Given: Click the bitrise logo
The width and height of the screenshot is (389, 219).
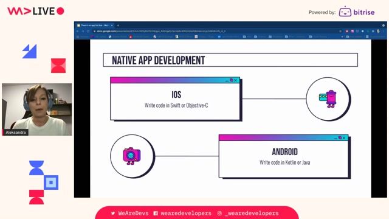Looking at the screenshot, I should pyautogui.click(x=357, y=12).
